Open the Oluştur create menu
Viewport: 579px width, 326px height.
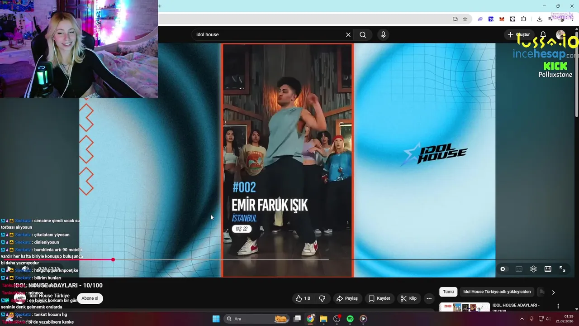pyautogui.click(x=518, y=34)
